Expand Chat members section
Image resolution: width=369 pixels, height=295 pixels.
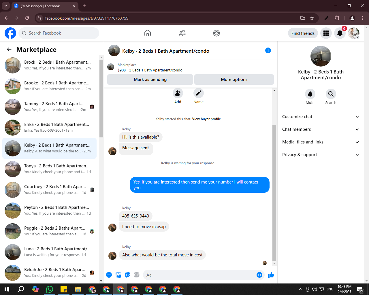[321, 129]
